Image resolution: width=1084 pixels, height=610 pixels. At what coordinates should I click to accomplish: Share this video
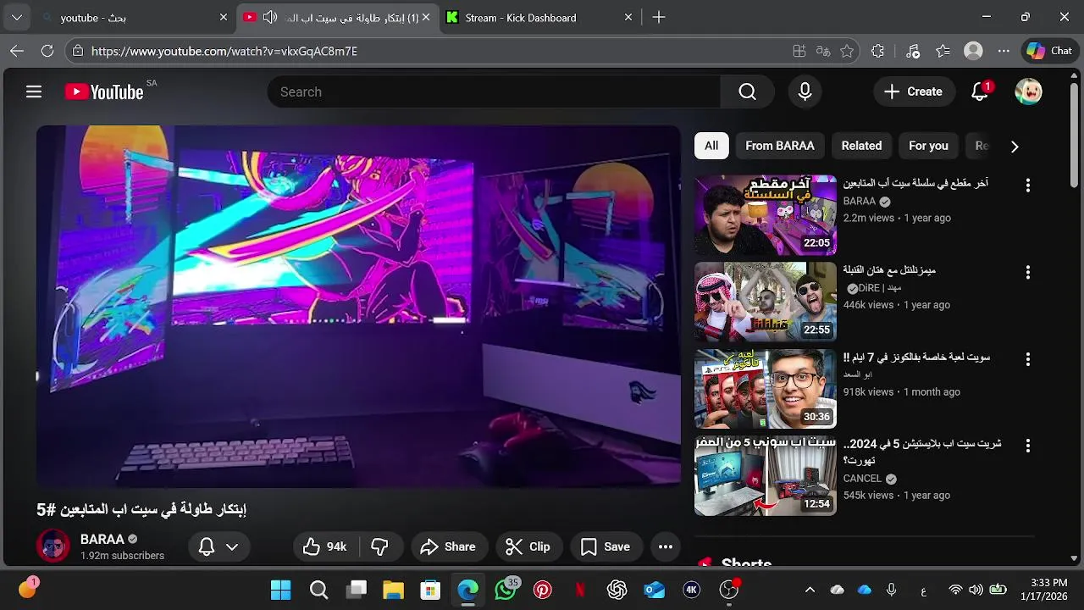click(x=448, y=546)
